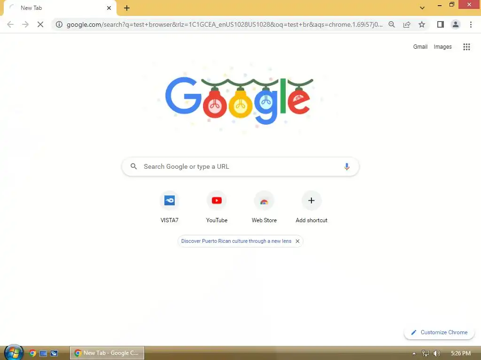
Task: Select New Tab - Google Chrome taskbar button
Action: 107,353
